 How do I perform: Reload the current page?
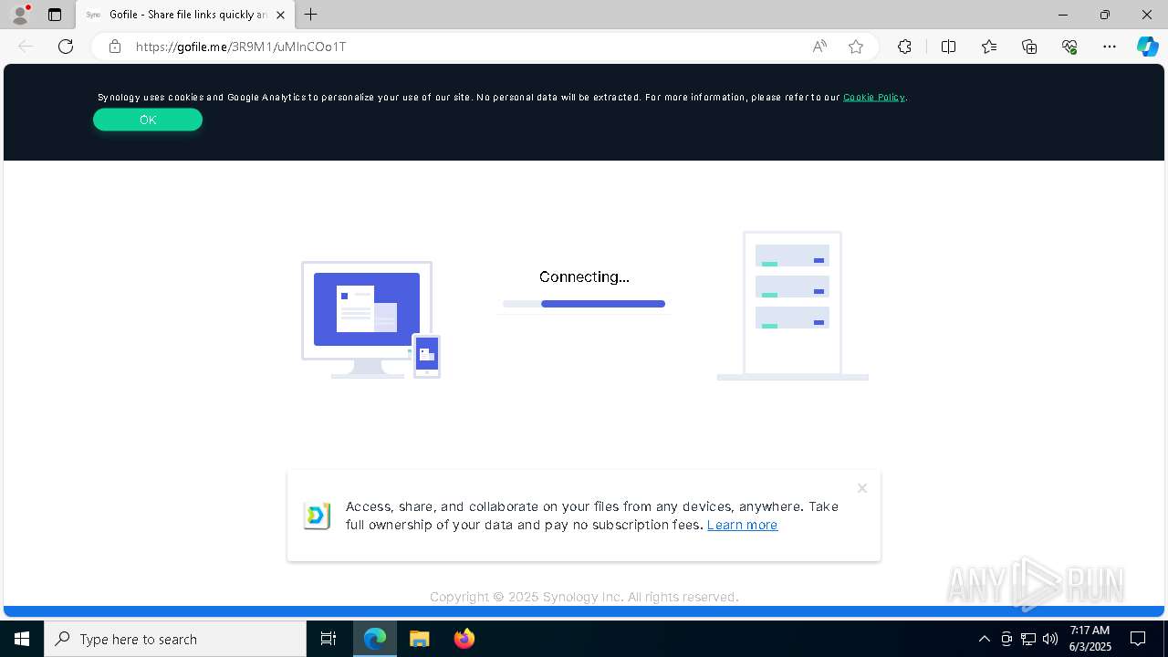[66, 47]
